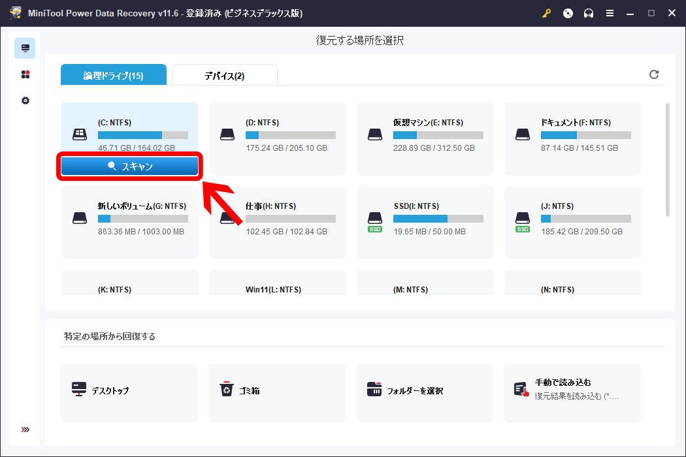
Task: Switch to the デバイス(2) tab
Action: (224, 74)
